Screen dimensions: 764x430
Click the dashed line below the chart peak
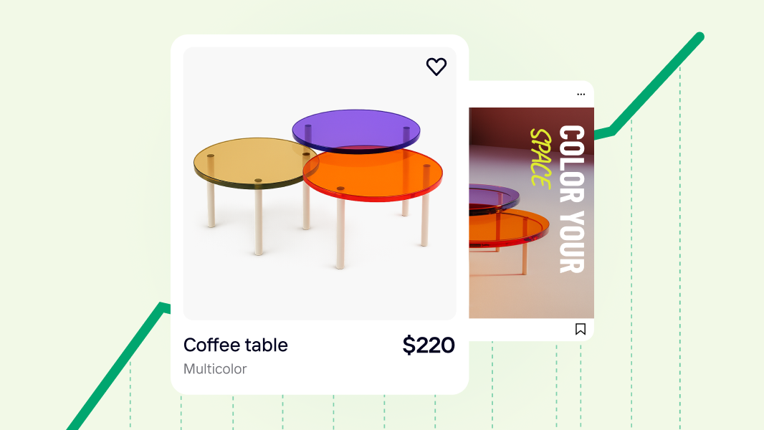pyautogui.click(x=679, y=244)
